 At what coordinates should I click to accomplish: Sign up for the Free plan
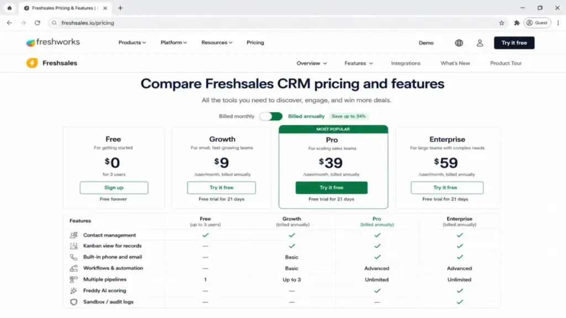click(114, 188)
